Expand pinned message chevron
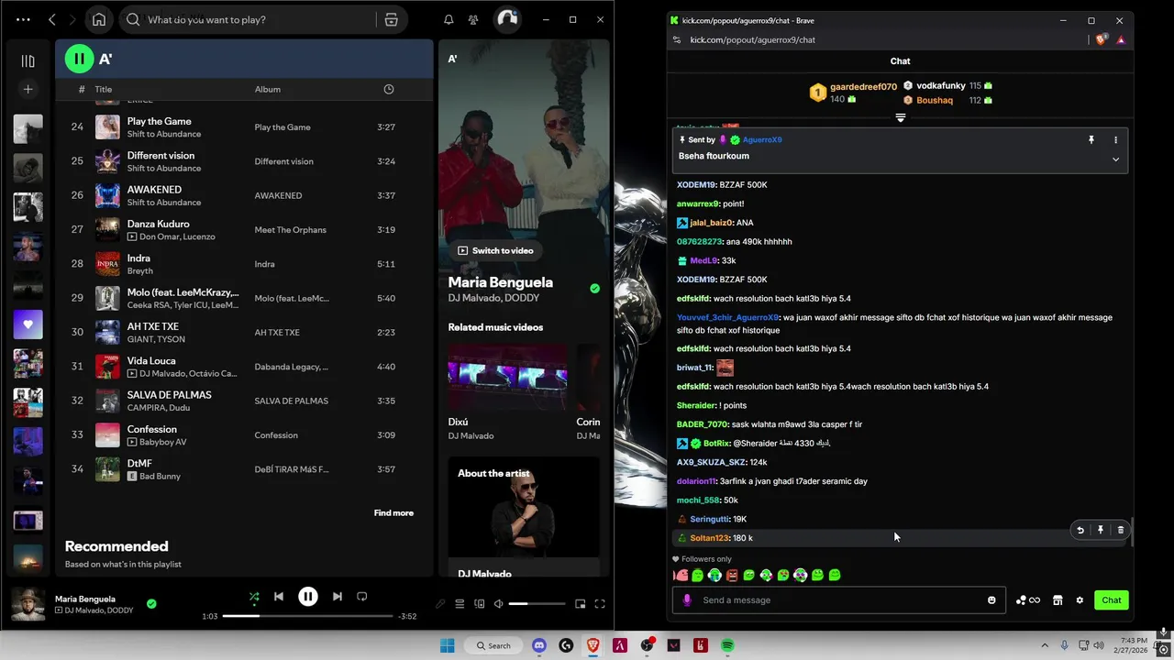This screenshot has height=660, width=1174. (1115, 159)
